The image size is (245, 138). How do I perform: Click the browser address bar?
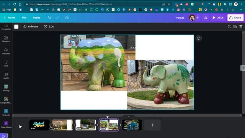(x=94, y=4)
